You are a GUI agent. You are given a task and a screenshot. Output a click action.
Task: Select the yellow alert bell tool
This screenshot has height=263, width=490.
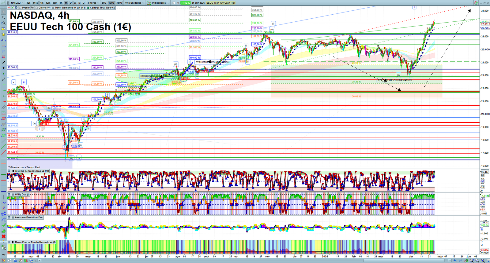tap(3, 34)
